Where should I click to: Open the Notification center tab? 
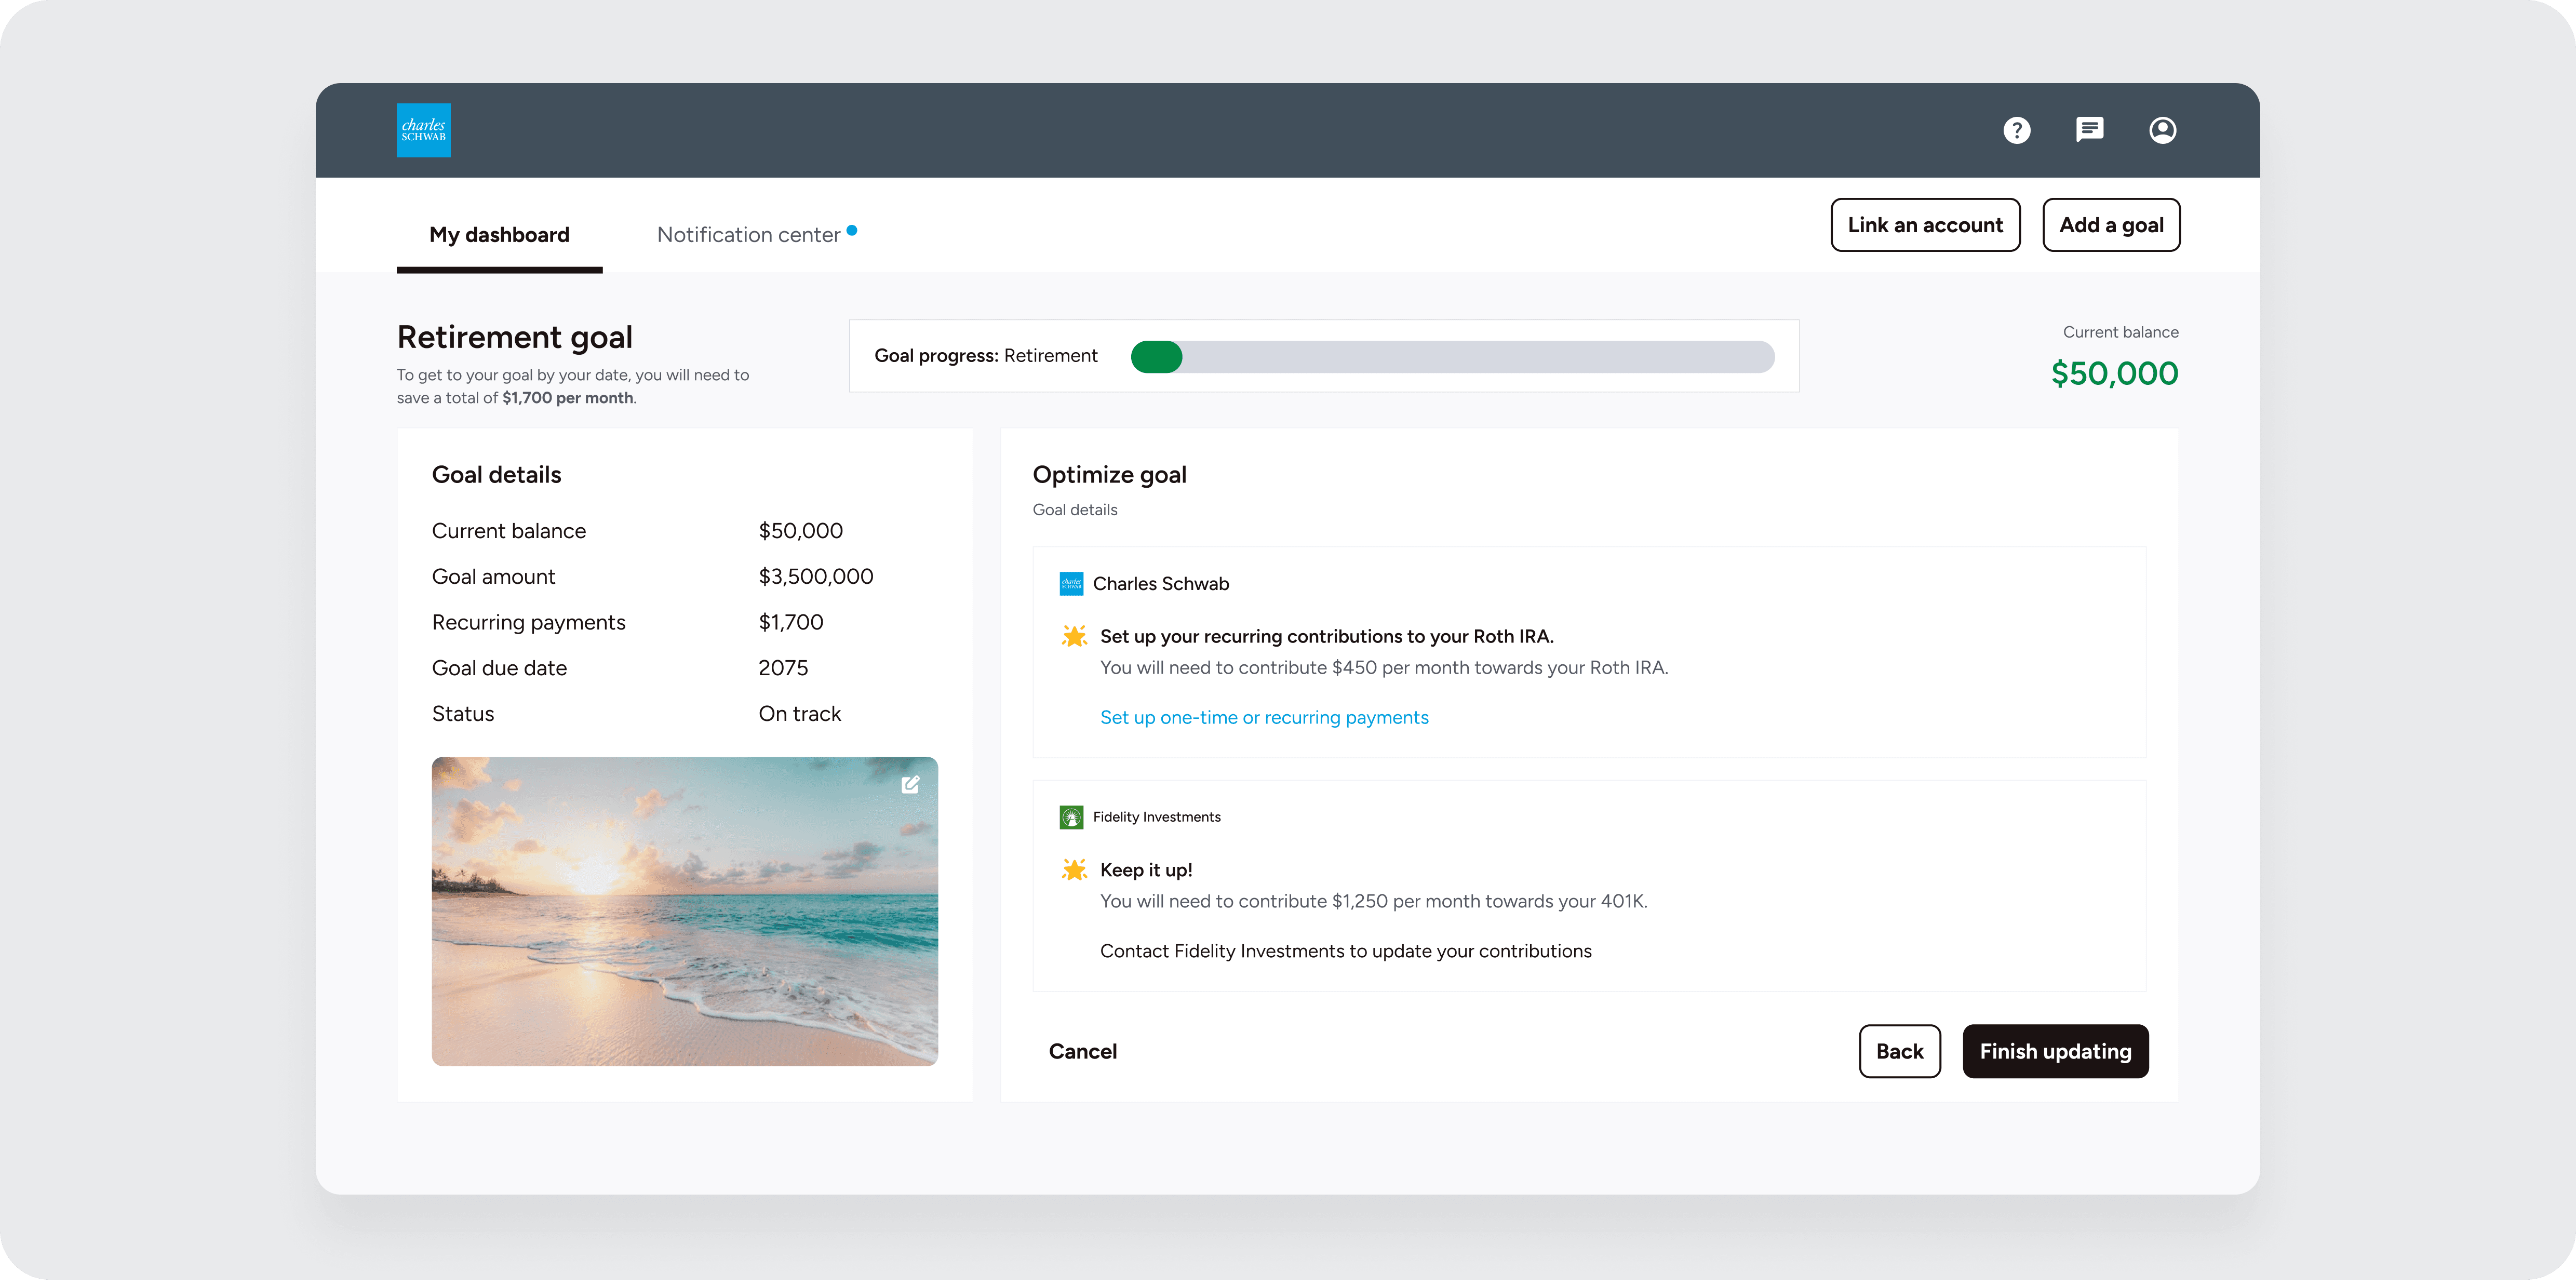[748, 235]
